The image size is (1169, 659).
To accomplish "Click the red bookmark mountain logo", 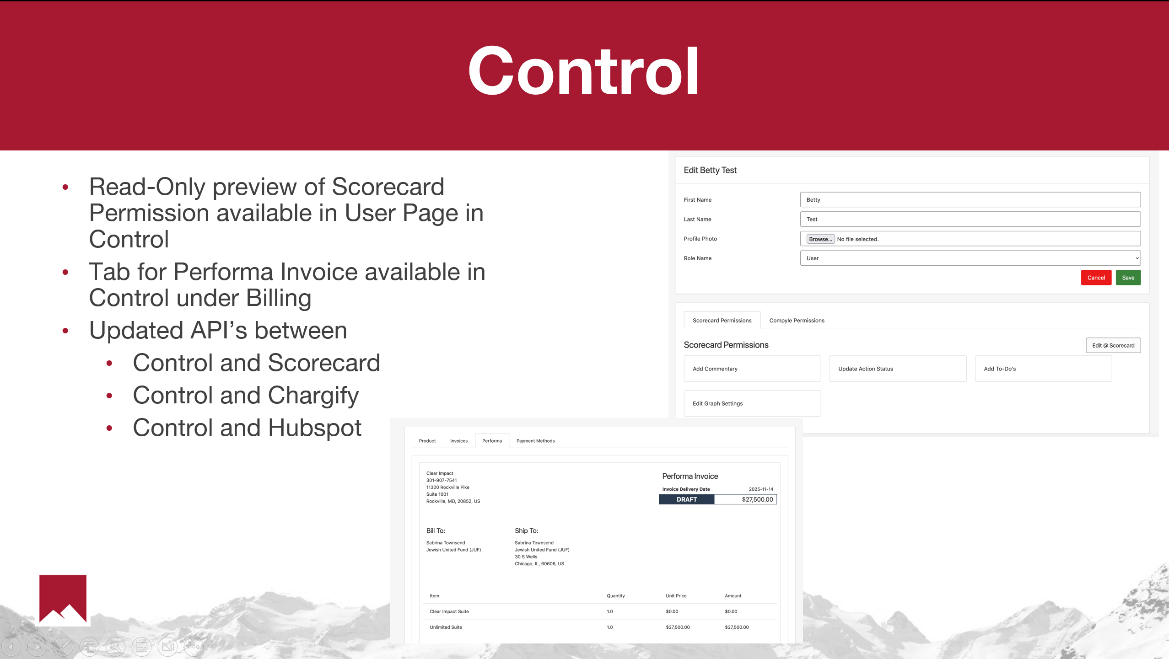I will (63, 599).
